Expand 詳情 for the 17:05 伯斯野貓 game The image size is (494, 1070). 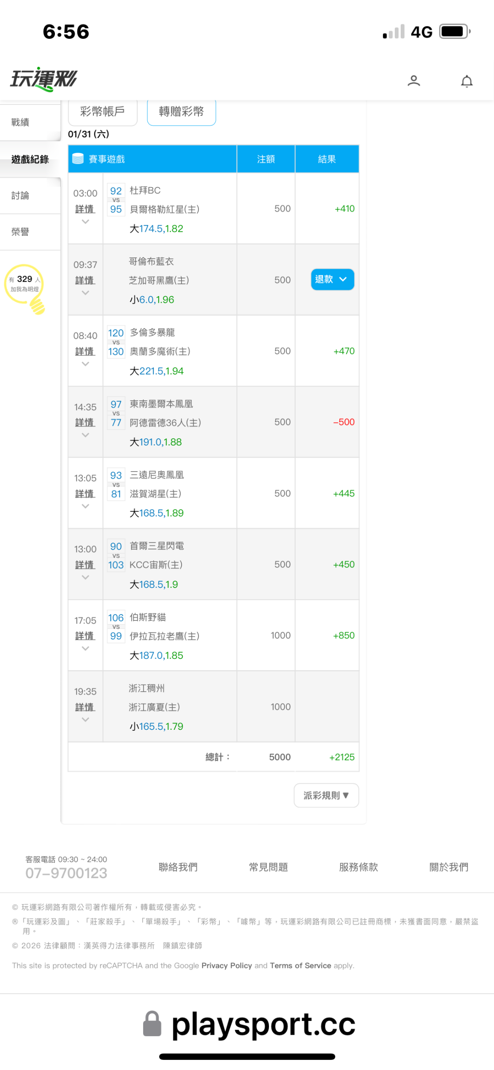click(x=85, y=636)
